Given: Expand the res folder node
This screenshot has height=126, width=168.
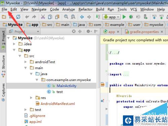Looking at the screenshot, I should coord(31,98).
